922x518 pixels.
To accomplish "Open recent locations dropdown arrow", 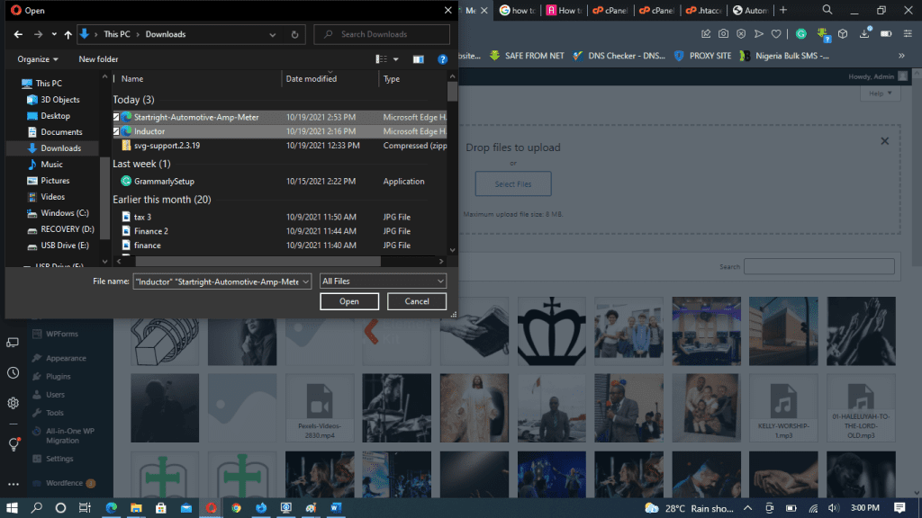I will click(54, 35).
